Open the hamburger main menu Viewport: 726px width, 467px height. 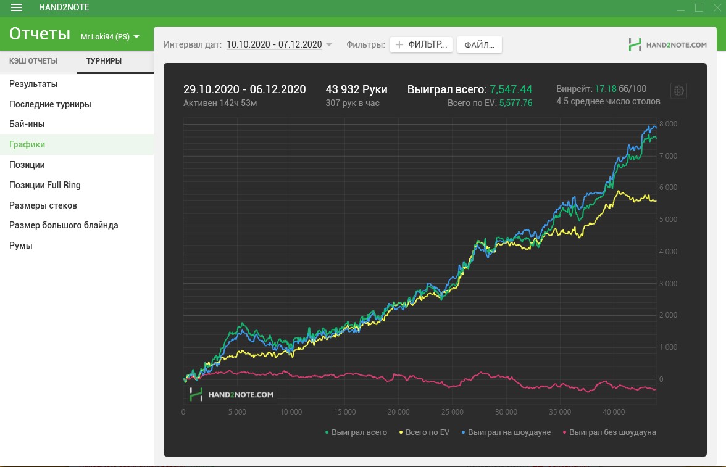pyautogui.click(x=17, y=7)
